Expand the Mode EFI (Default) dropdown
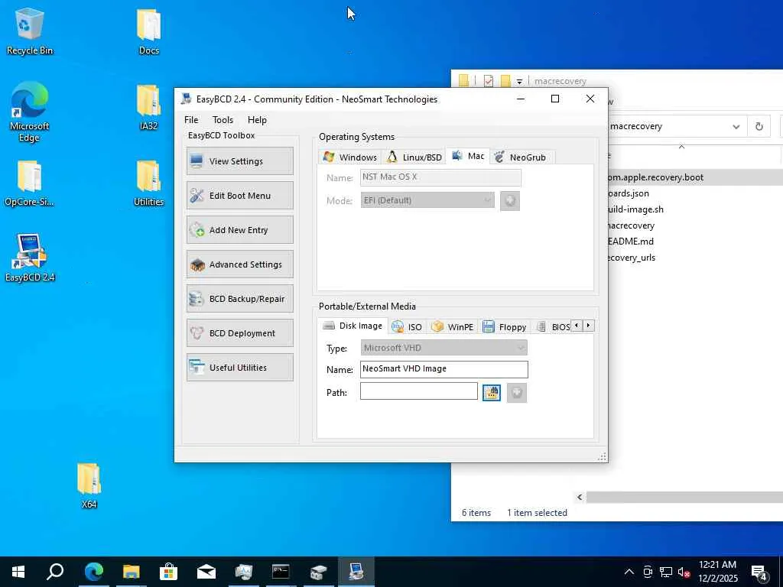 point(427,200)
